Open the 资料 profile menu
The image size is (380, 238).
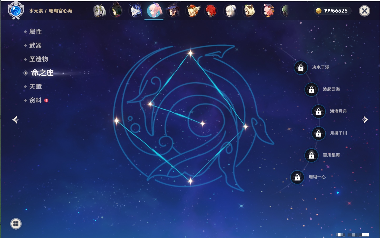35,100
